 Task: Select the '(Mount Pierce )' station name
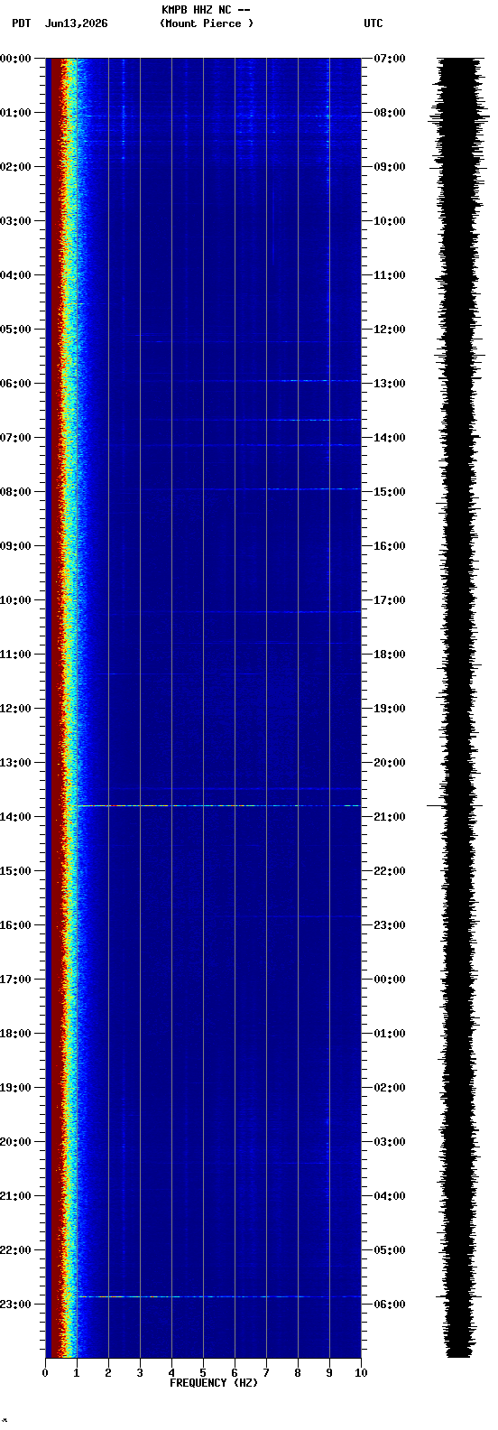click(x=207, y=23)
